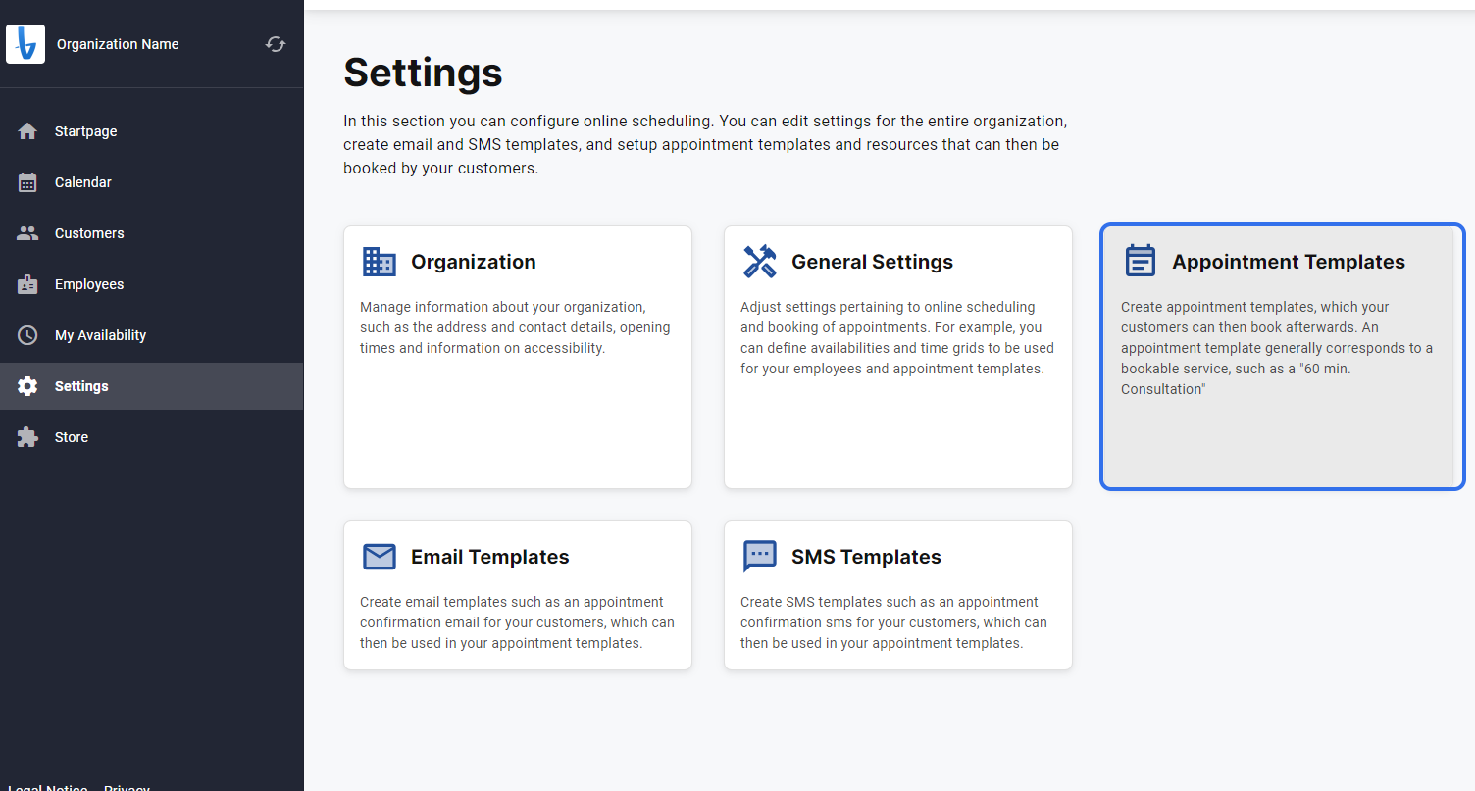
Task: Open My Availability menu item
Action: (151, 335)
